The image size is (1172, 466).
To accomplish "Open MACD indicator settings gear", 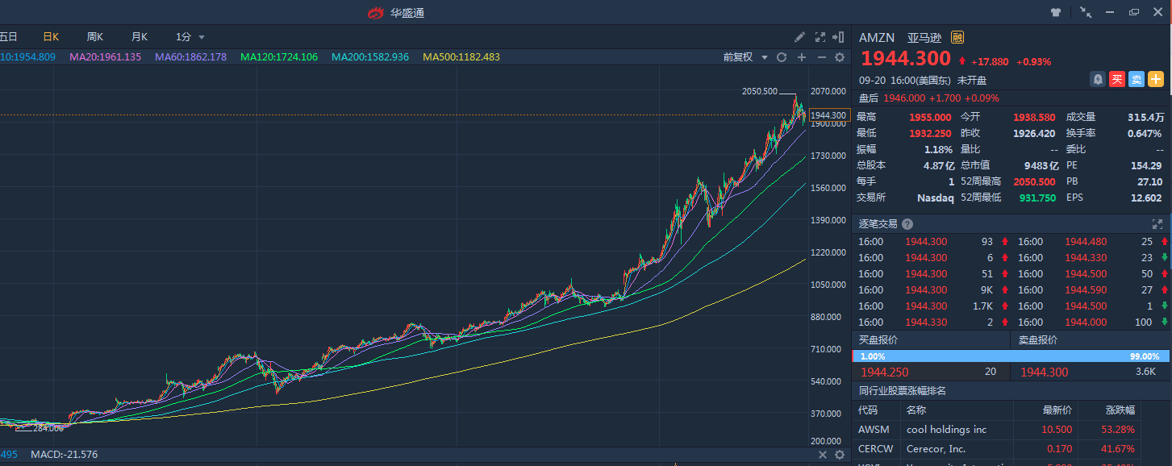I will [840, 455].
